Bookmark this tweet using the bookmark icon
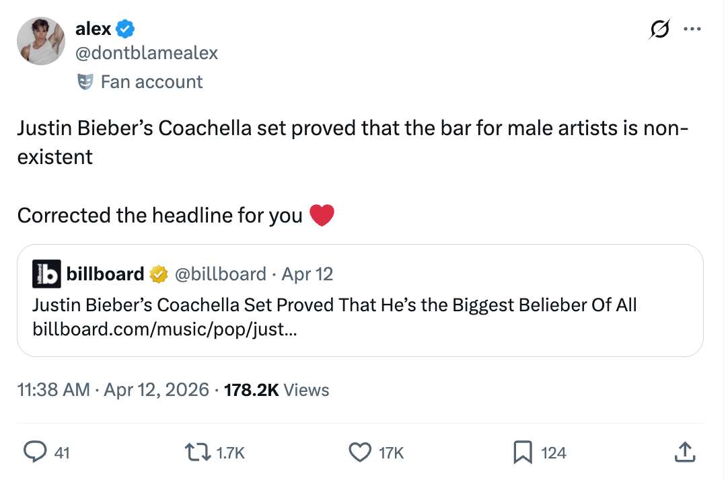Image resolution: width=728 pixels, height=480 pixels. pos(521,452)
